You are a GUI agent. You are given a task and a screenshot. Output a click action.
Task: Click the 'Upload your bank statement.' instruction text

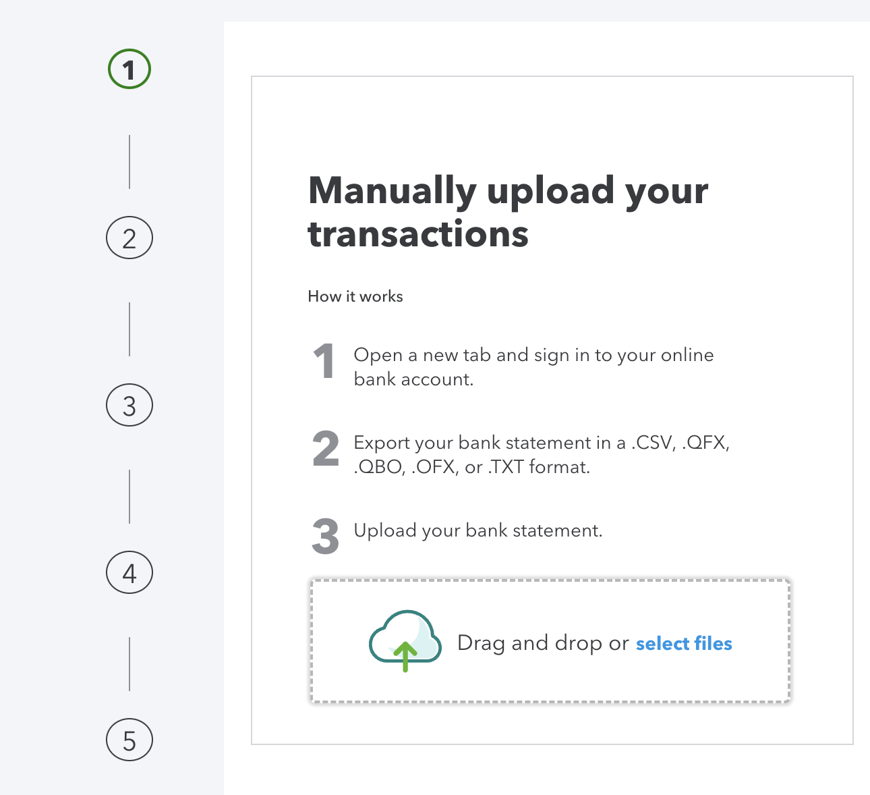(478, 530)
